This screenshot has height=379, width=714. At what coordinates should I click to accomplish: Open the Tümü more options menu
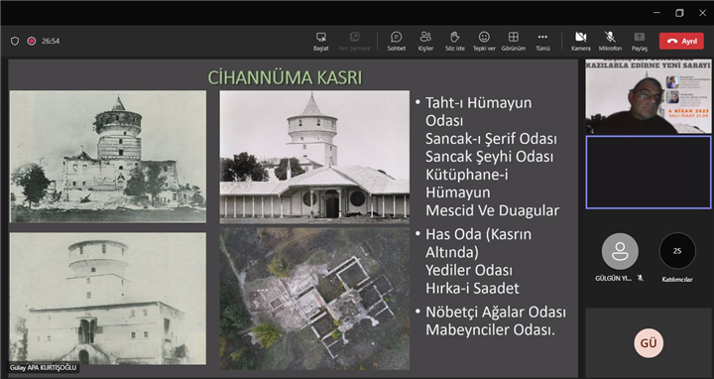[542, 41]
